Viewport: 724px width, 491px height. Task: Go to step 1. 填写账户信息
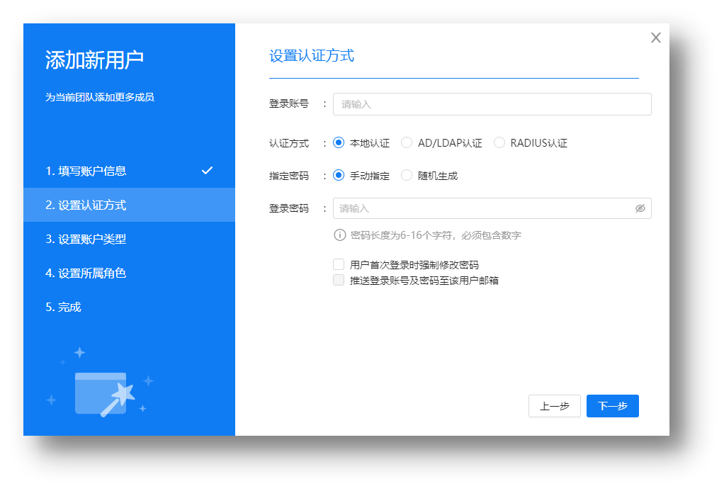[x=86, y=171]
